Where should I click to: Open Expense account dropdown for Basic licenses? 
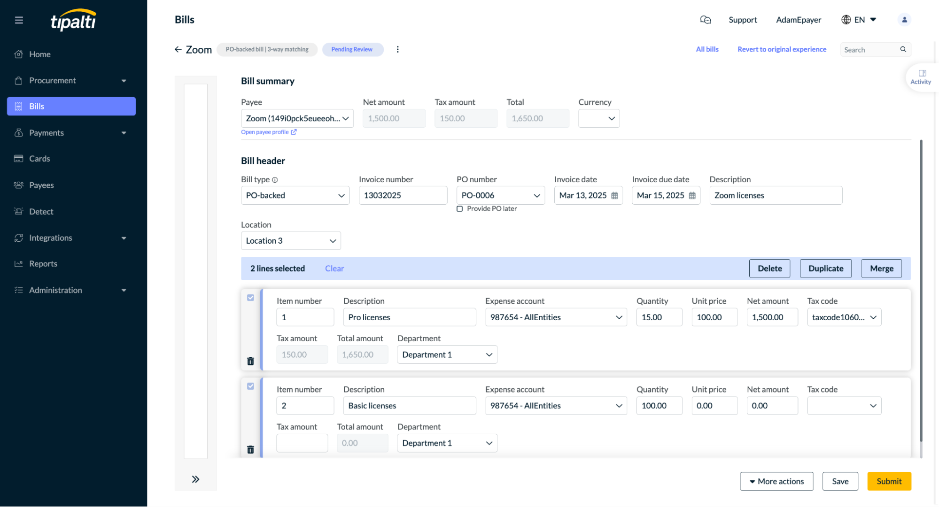pyautogui.click(x=556, y=406)
